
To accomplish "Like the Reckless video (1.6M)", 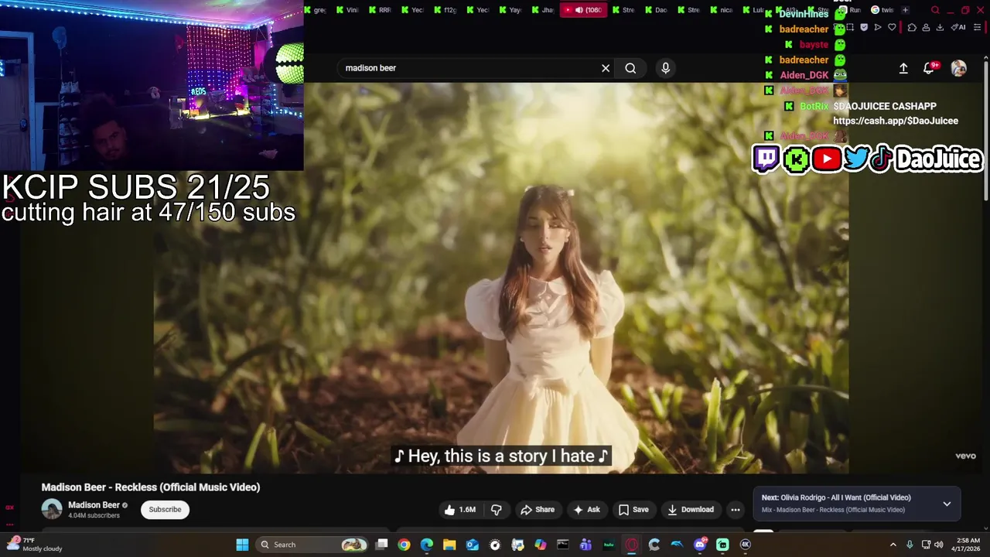I will [460, 510].
